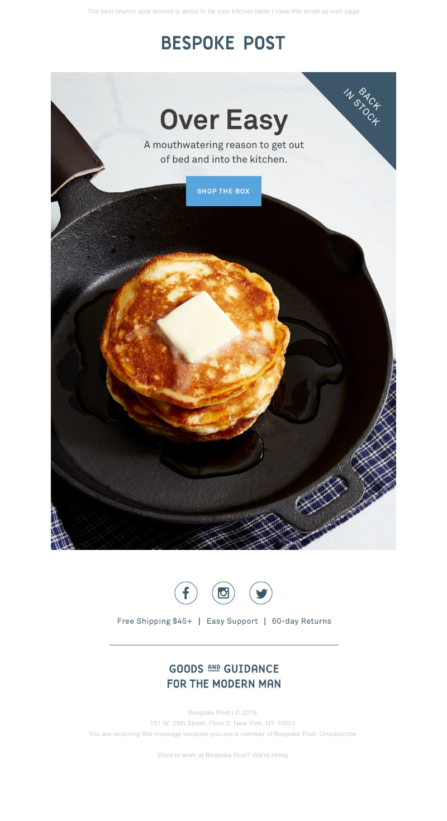The image size is (447, 821).
Task: Click the preheader brunch spot text
Action: (179, 11)
